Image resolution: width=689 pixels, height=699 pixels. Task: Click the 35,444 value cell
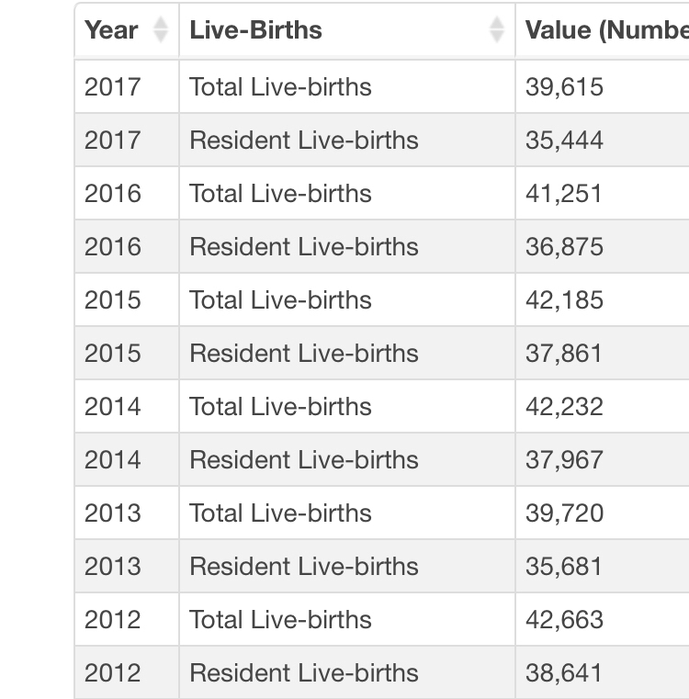[564, 141]
